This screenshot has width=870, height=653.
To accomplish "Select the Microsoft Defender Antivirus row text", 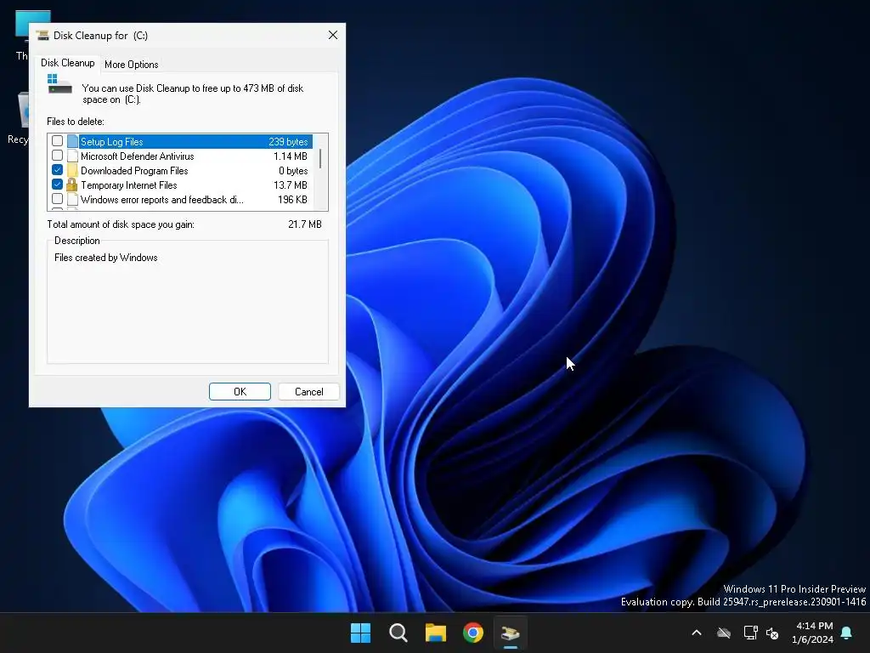I will (137, 156).
